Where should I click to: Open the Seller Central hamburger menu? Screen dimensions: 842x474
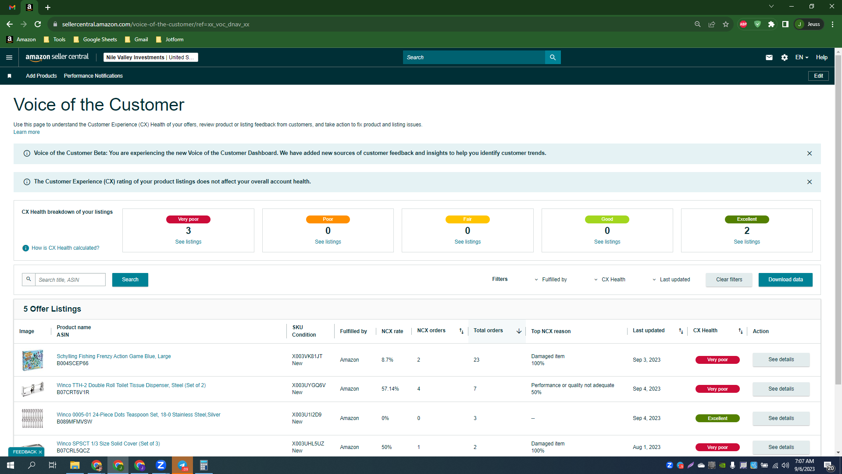(x=9, y=57)
